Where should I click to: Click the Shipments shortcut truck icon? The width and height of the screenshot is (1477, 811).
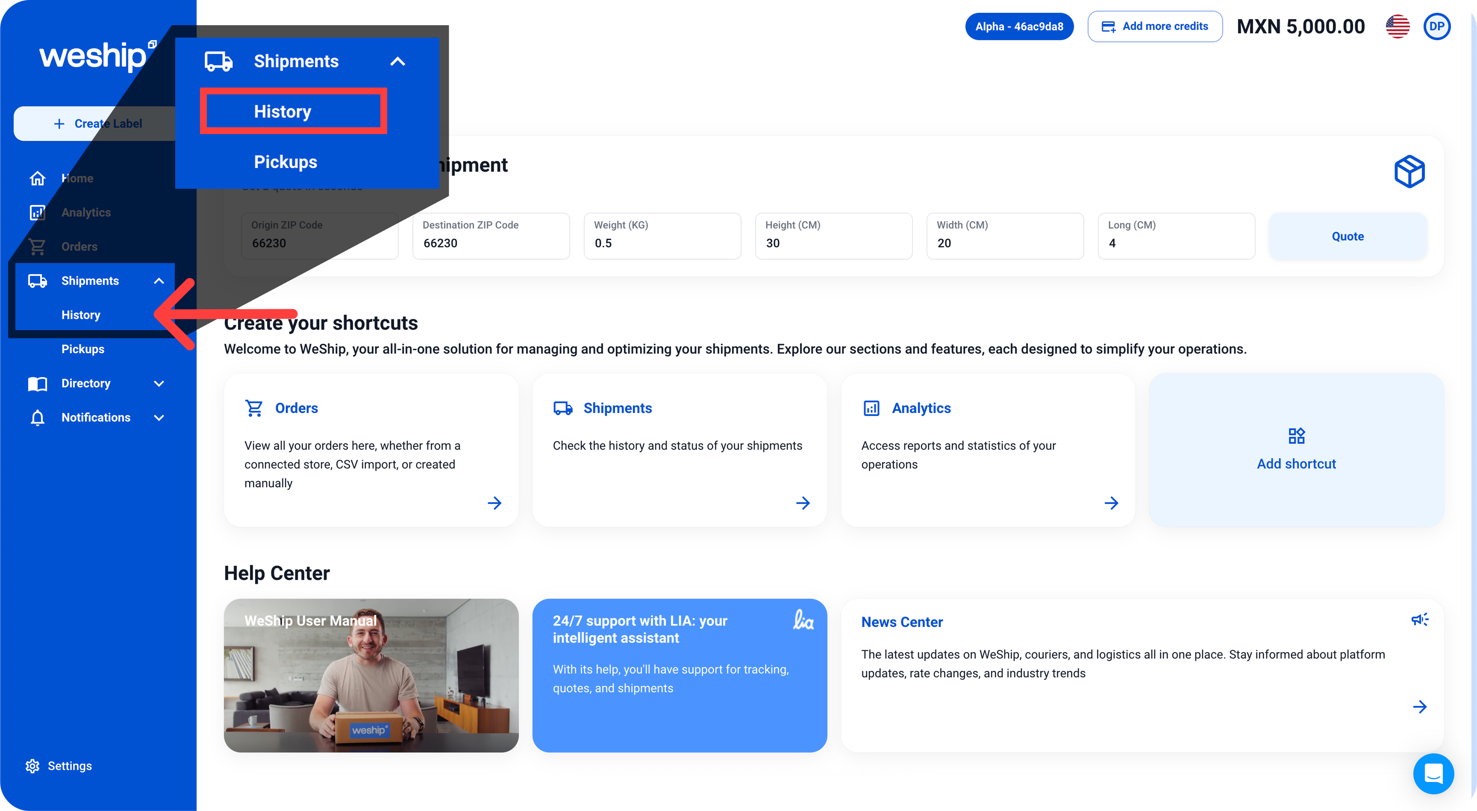pos(562,408)
